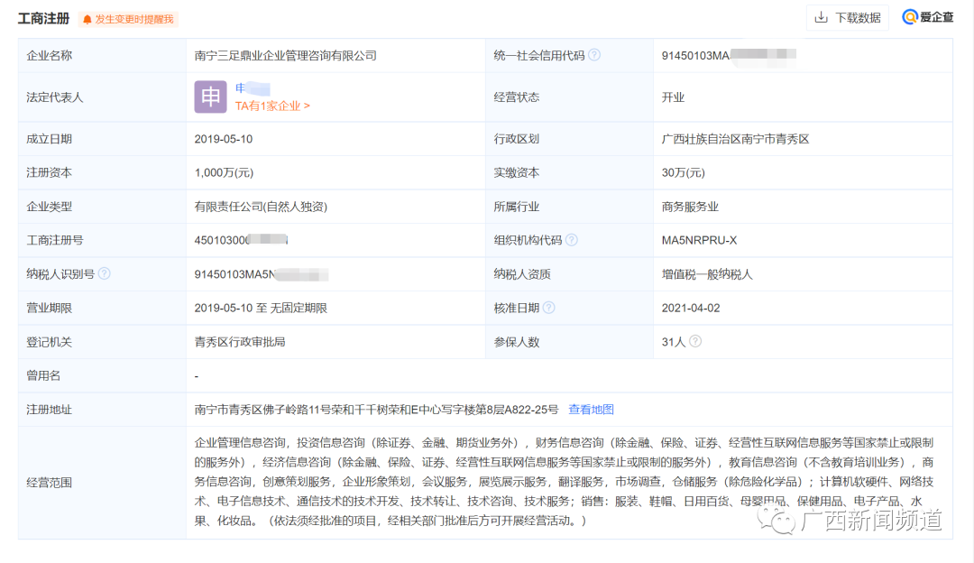The width and height of the screenshot is (974, 563).
Task: Open the 查看地图 link
Action: 591,410
